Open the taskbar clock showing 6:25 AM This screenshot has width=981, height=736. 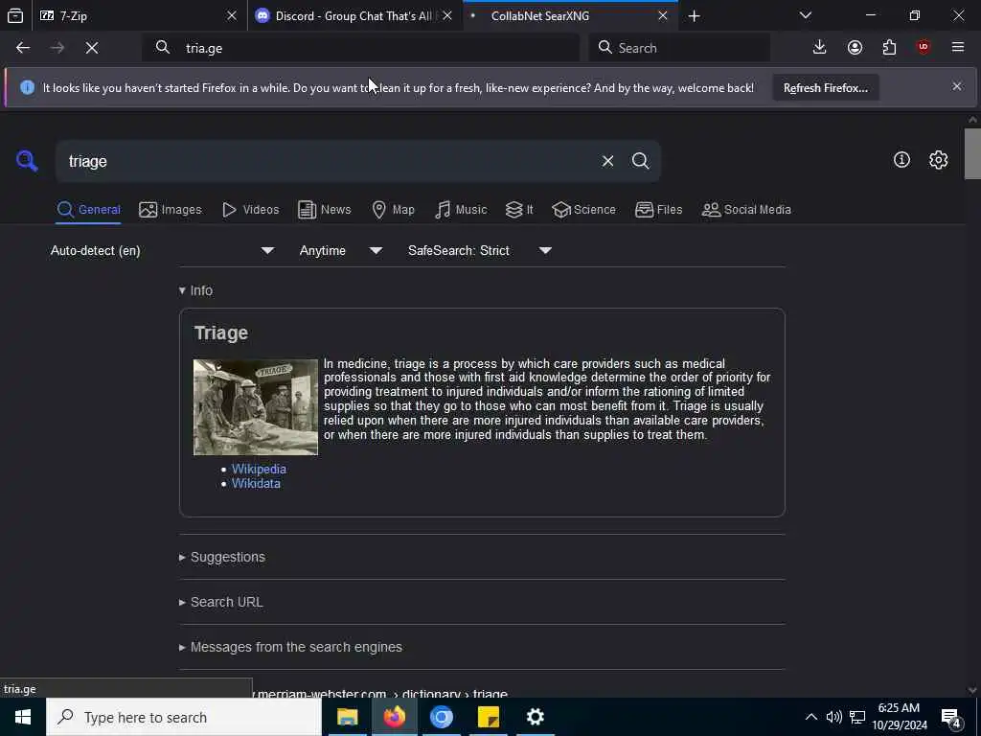(x=899, y=717)
